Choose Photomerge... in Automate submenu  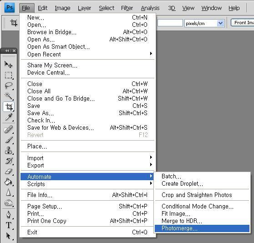[202, 228]
